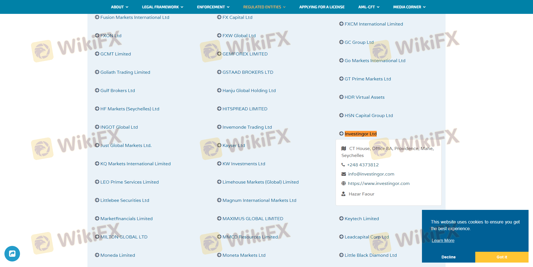Screen dimensions: 533x267
Task: Expand GEMFOREX LIMITED details
Action: click(245, 54)
